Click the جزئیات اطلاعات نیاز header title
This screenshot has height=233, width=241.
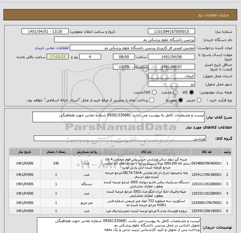pyautogui.click(x=213, y=15)
